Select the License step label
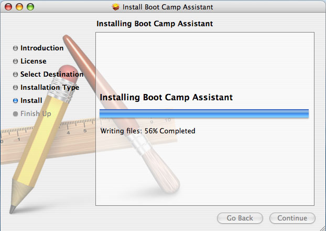This screenshot has width=326, height=231. 34,61
